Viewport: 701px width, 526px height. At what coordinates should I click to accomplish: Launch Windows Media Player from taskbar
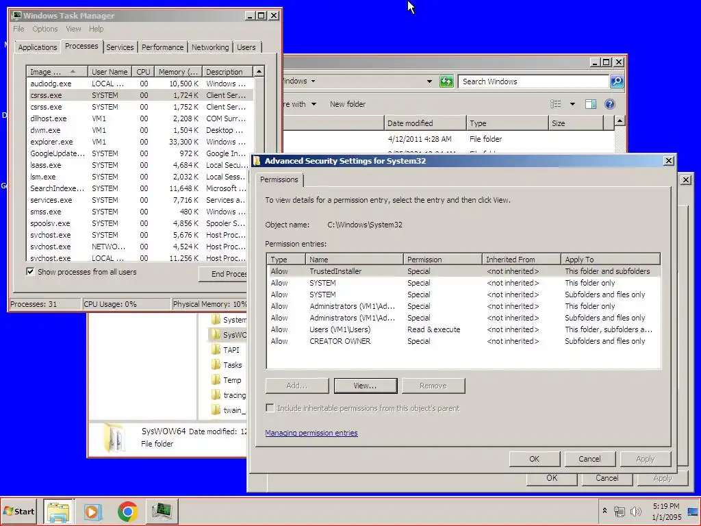[93, 511]
